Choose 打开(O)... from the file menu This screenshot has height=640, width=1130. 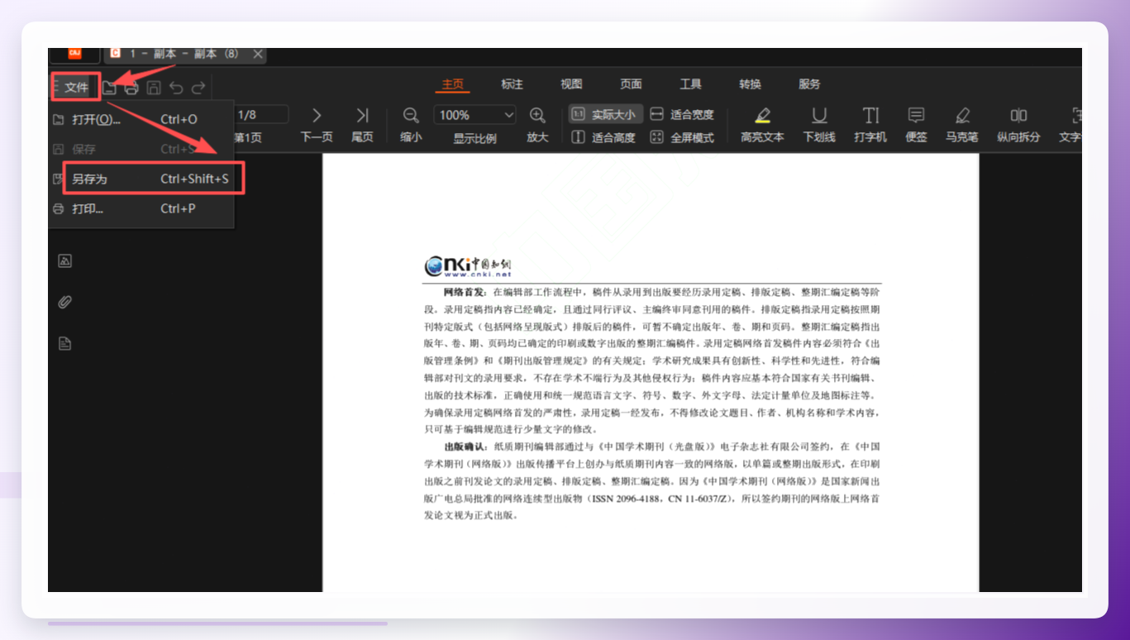141,120
